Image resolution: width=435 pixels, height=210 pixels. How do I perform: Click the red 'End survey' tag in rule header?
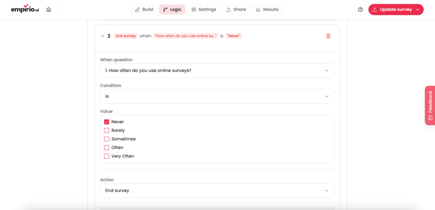click(x=126, y=36)
